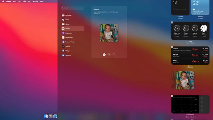Select the Clock icon in widget list

coord(63,20)
